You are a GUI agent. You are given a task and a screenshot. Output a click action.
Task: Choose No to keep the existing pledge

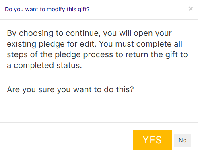(x=182, y=140)
